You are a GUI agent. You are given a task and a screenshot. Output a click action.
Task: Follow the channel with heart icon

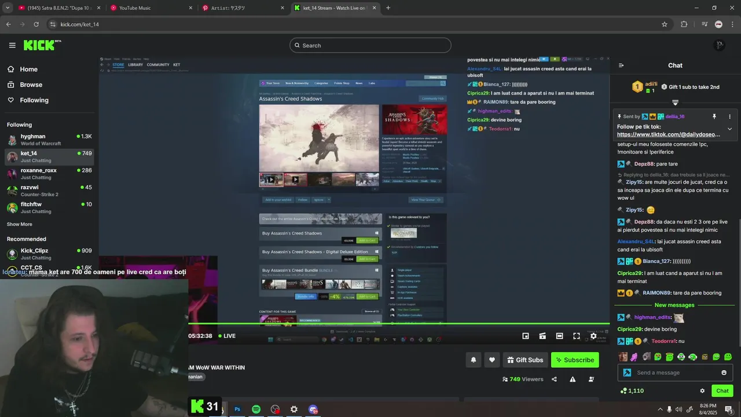492,360
